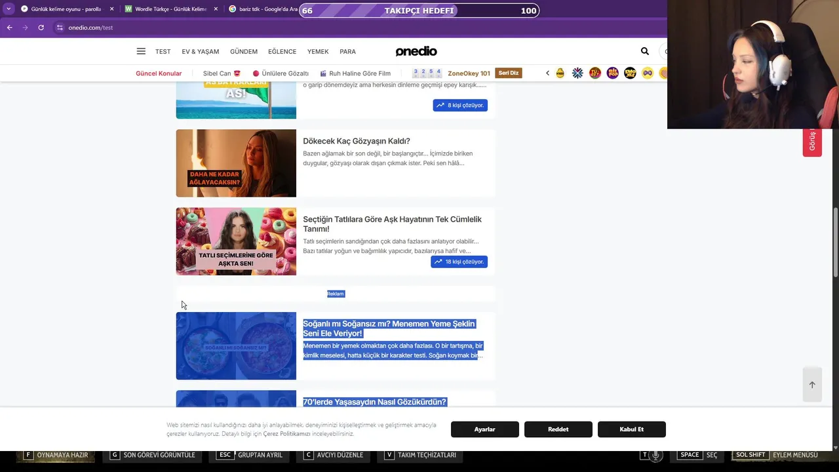
Task: Click the Güncel Konular label
Action: 159,73
